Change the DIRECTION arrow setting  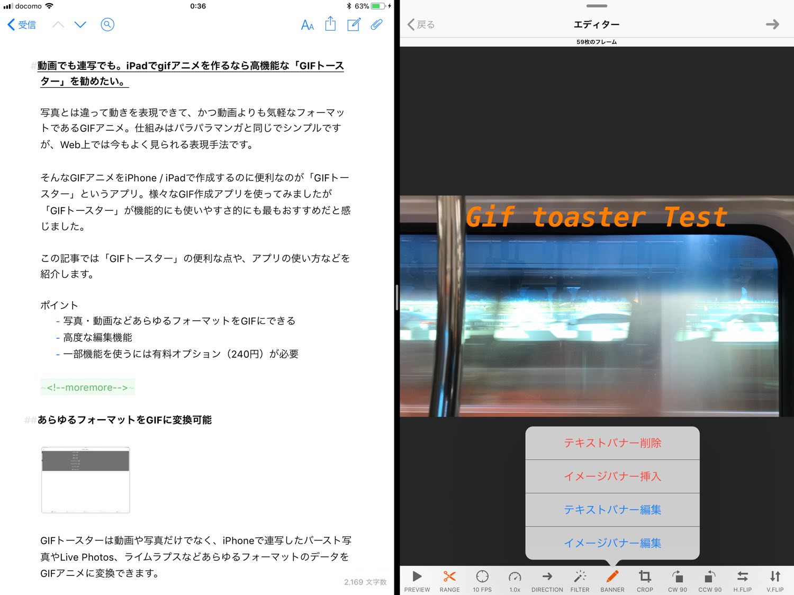tap(547, 581)
